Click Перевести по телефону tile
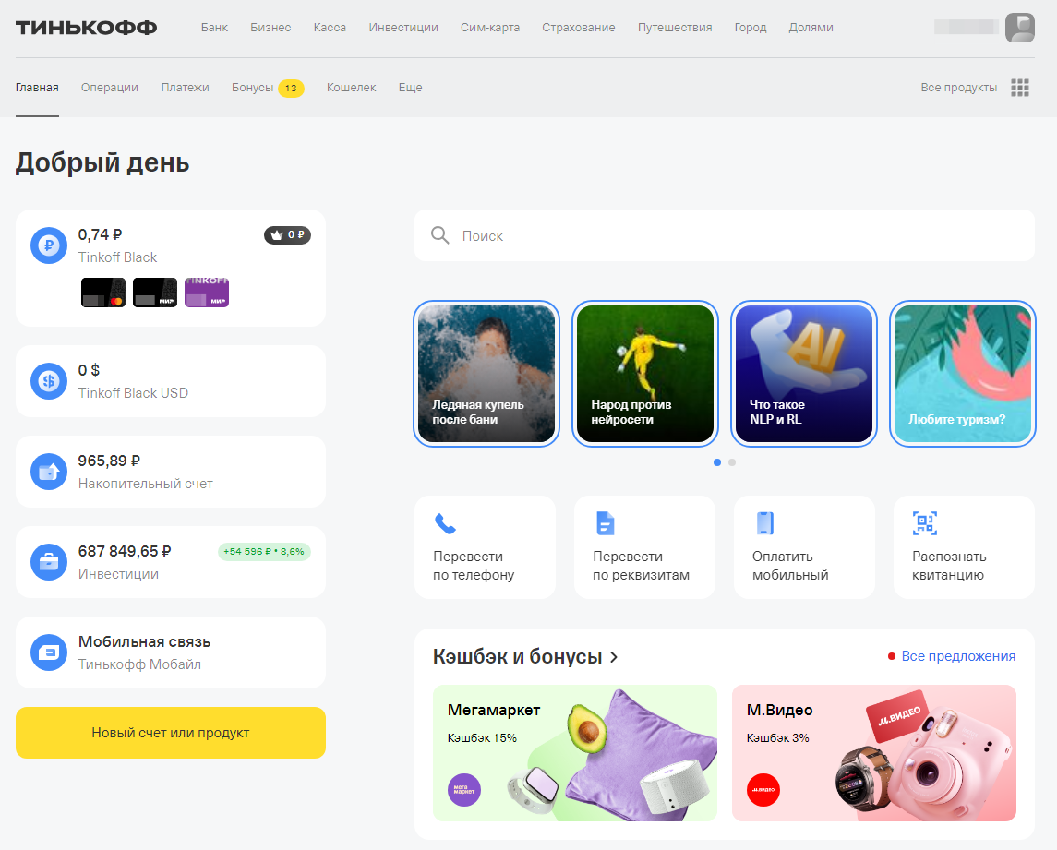Screen dimensions: 1057x850 point(485,547)
